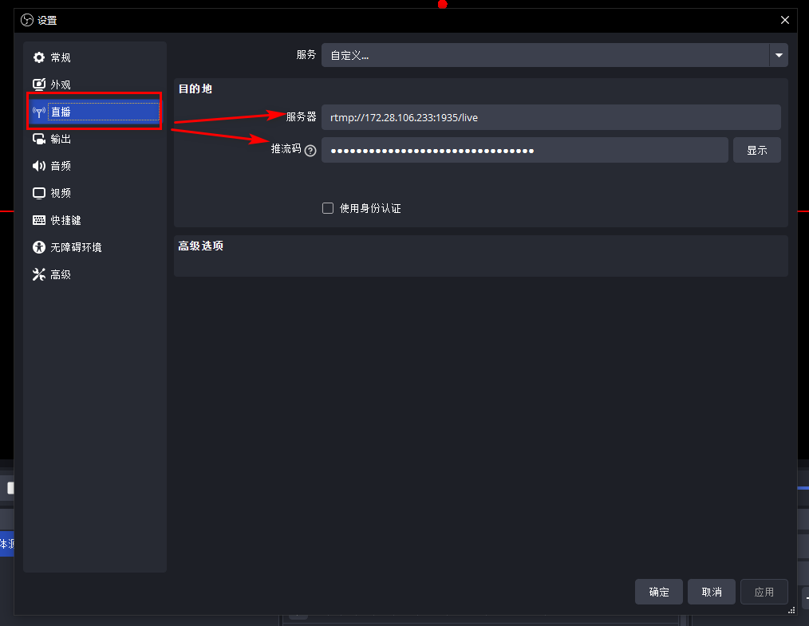Viewport: 809px width, 626px height.
Task: Go to the 输出 settings page
Action: point(94,139)
